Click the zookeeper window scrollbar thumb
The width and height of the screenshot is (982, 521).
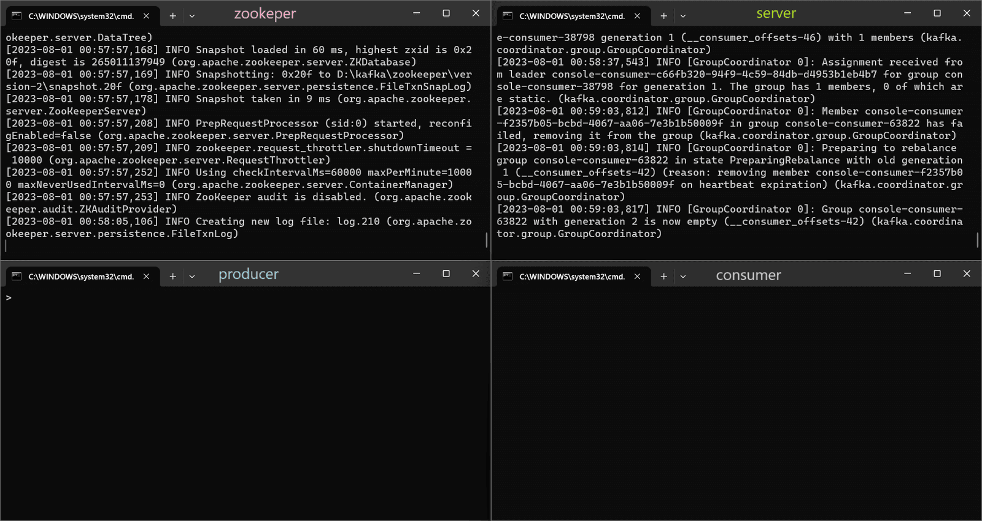[487, 240]
